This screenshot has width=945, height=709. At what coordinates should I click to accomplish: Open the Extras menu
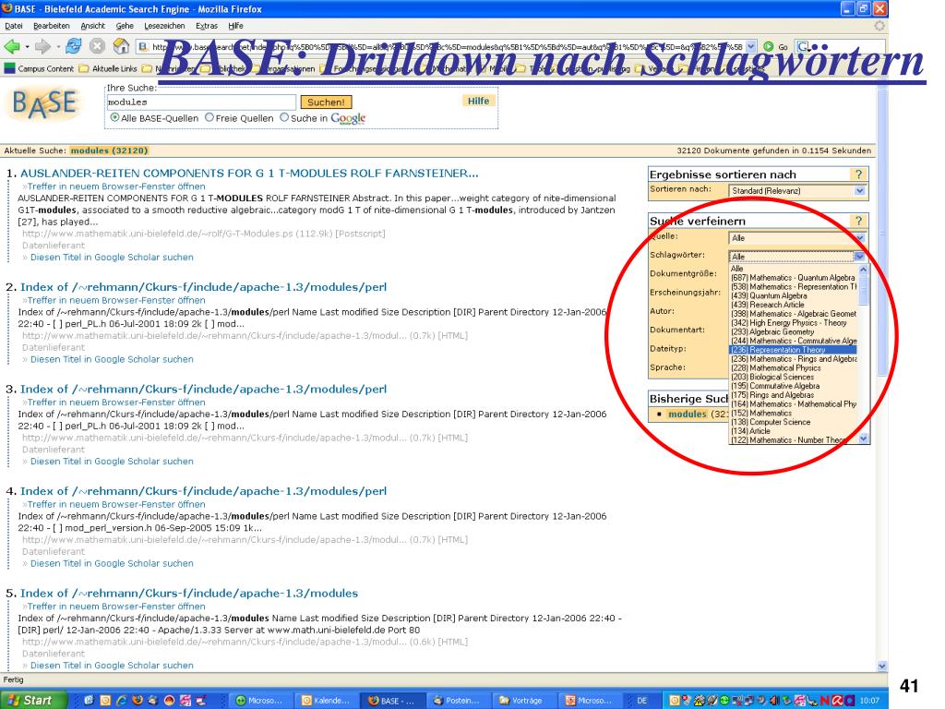(x=207, y=26)
